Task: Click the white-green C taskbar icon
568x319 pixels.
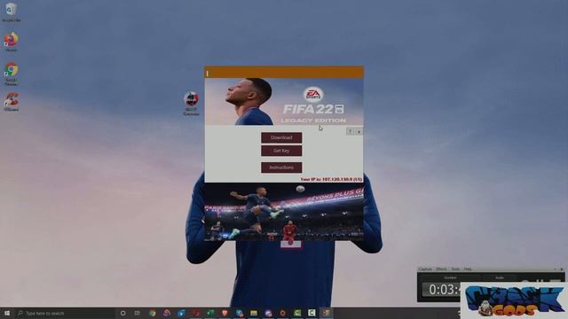Action: (312, 313)
